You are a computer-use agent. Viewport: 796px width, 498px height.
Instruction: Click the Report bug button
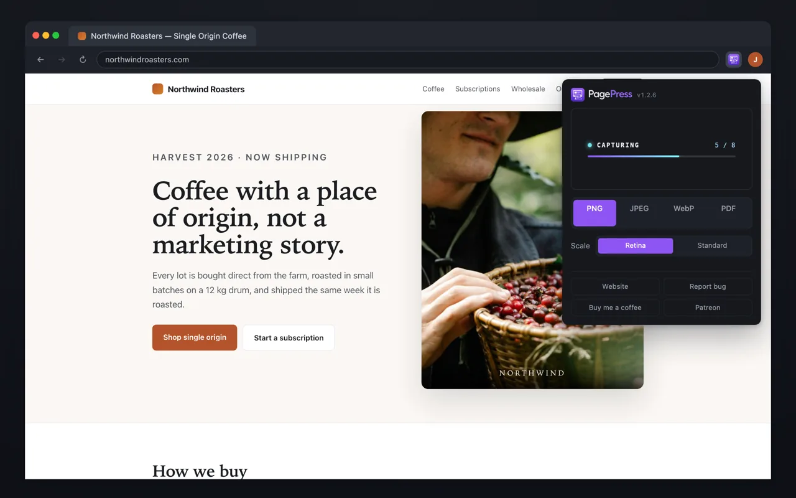point(708,286)
